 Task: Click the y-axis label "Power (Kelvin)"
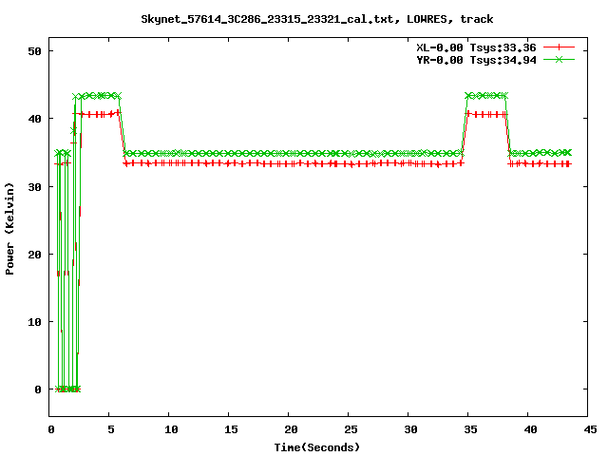[x=9, y=229]
